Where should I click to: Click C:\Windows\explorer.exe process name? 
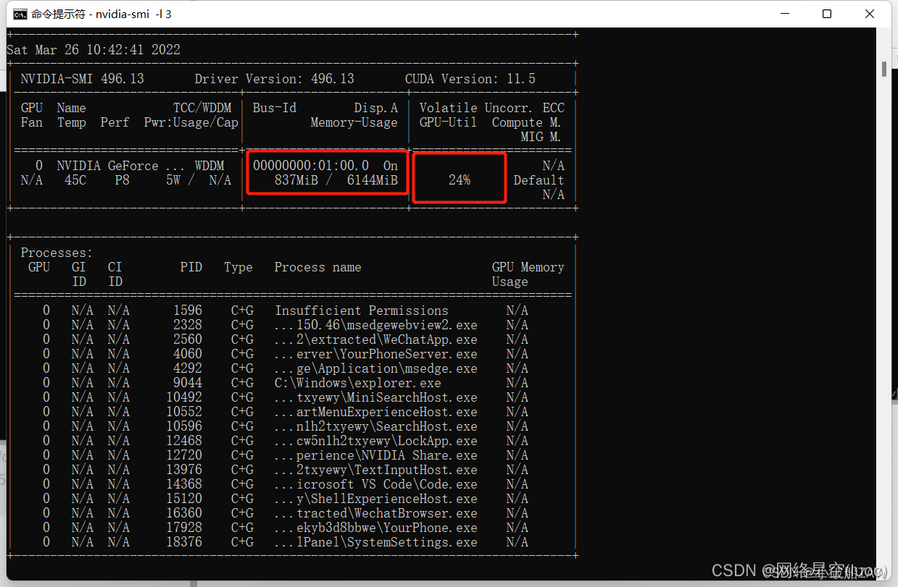pos(358,383)
